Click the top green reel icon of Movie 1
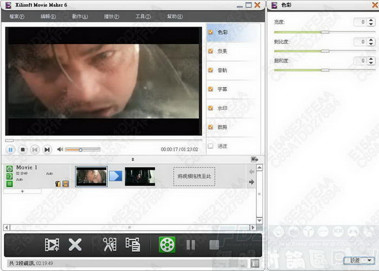 (9, 169)
